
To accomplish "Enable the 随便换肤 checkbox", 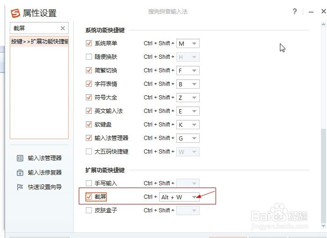I will (89, 57).
